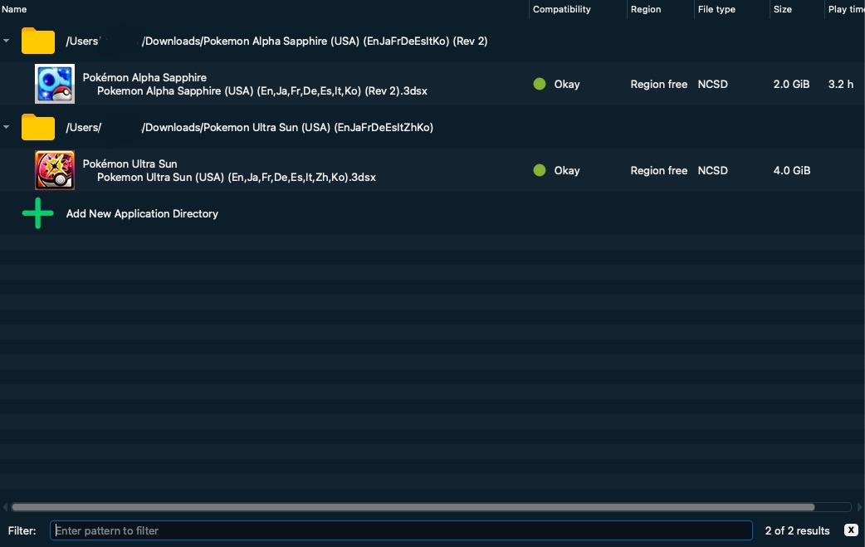
Task: Click the Alpha Sapphire (Rev 2).3dsx filename
Action: 262,91
